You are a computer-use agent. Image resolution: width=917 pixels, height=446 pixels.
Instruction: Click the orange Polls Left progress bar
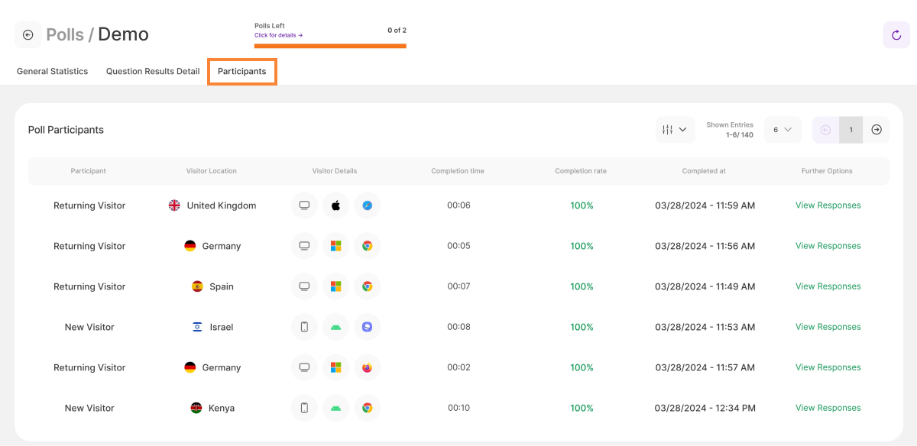pos(330,46)
